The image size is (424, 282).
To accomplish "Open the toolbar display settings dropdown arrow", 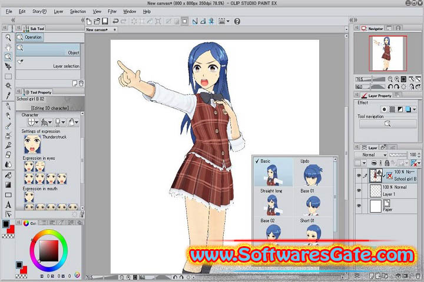I will 228,21.
